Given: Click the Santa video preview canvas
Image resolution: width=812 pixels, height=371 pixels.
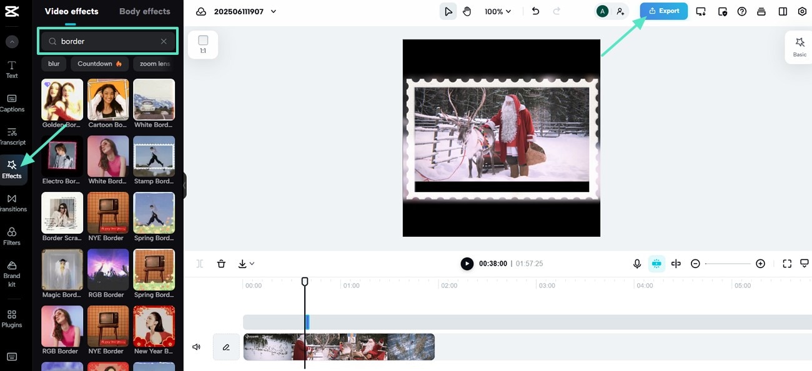Looking at the screenshot, I should (502, 138).
